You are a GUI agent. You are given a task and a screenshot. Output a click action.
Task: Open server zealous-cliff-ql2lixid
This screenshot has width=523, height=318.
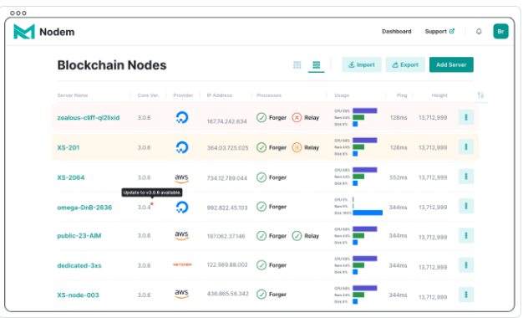(x=88, y=118)
